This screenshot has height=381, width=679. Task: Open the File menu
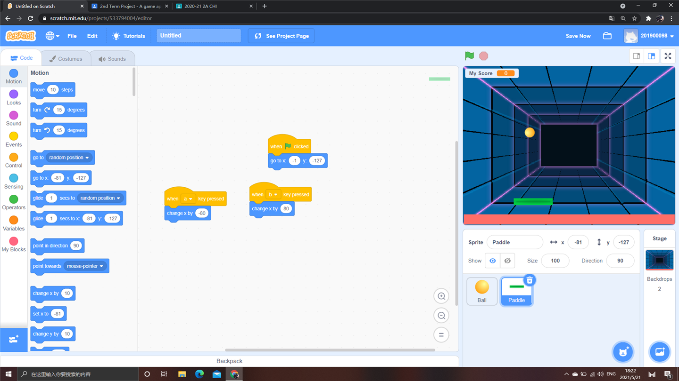(x=72, y=36)
